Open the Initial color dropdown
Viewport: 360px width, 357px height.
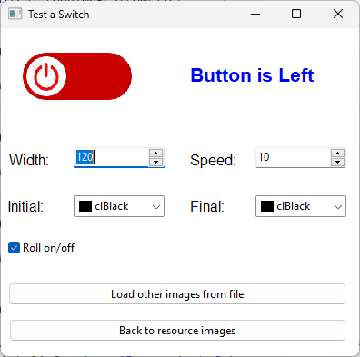(x=119, y=206)
